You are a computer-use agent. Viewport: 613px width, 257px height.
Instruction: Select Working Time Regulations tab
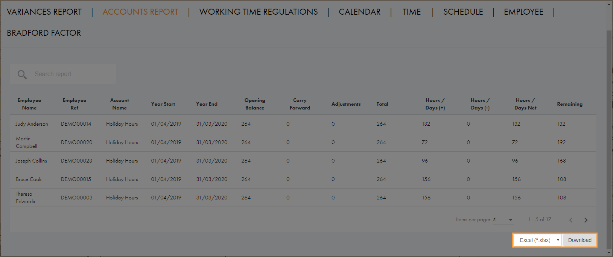coord(259,12)
